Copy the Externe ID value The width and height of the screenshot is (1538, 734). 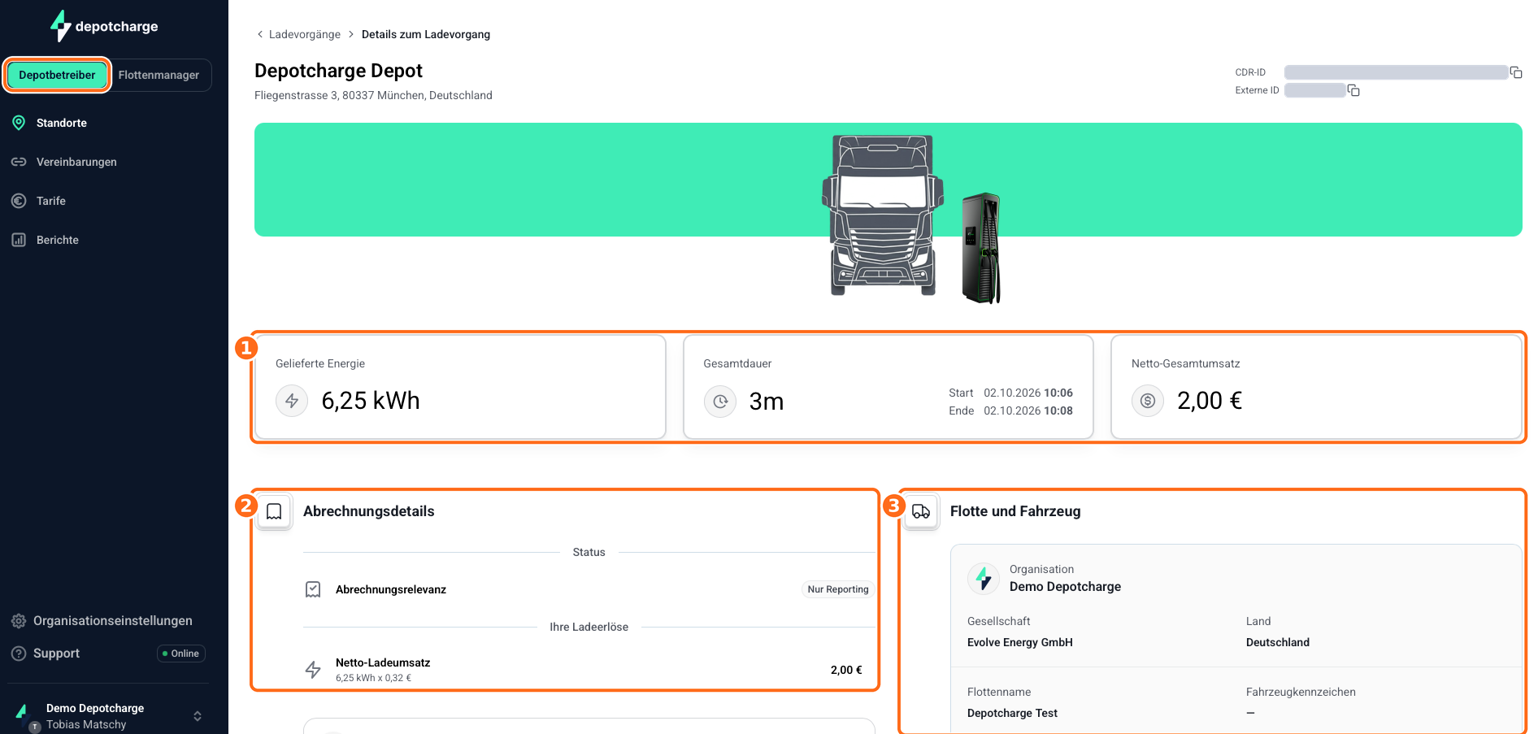(x=1353, y=90)
